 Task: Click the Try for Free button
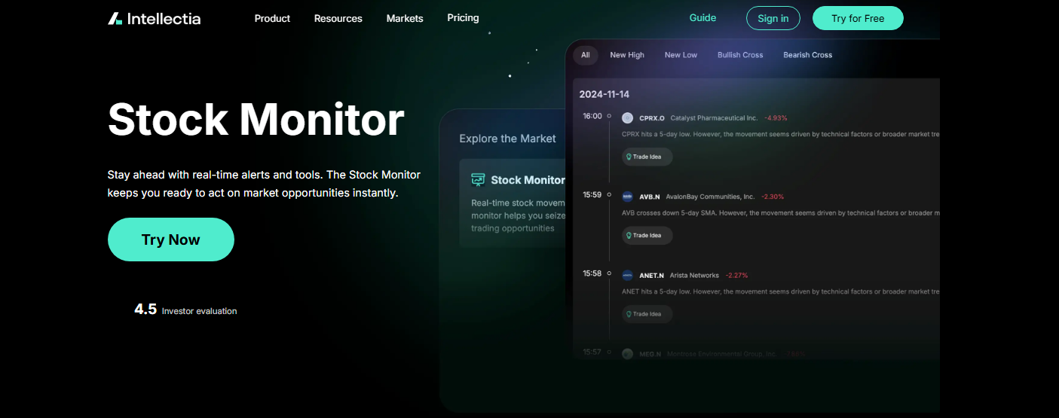coord(858,18)
